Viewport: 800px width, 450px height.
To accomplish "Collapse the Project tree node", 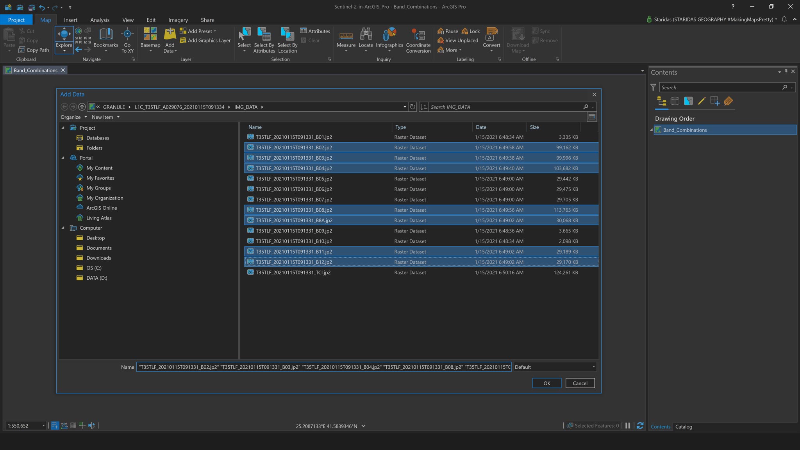I will (x=63, y=128).
